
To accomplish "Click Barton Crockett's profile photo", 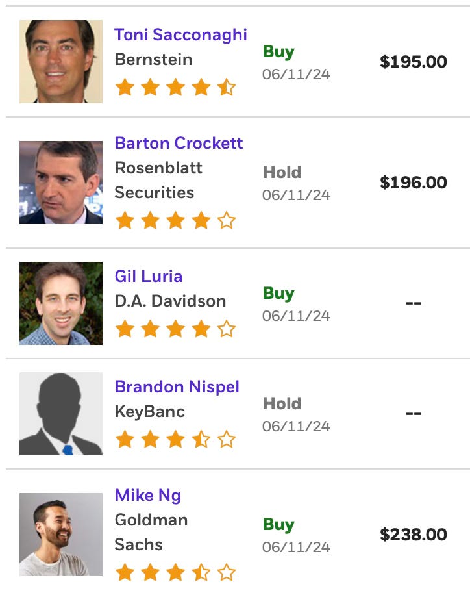I will 61,183.
